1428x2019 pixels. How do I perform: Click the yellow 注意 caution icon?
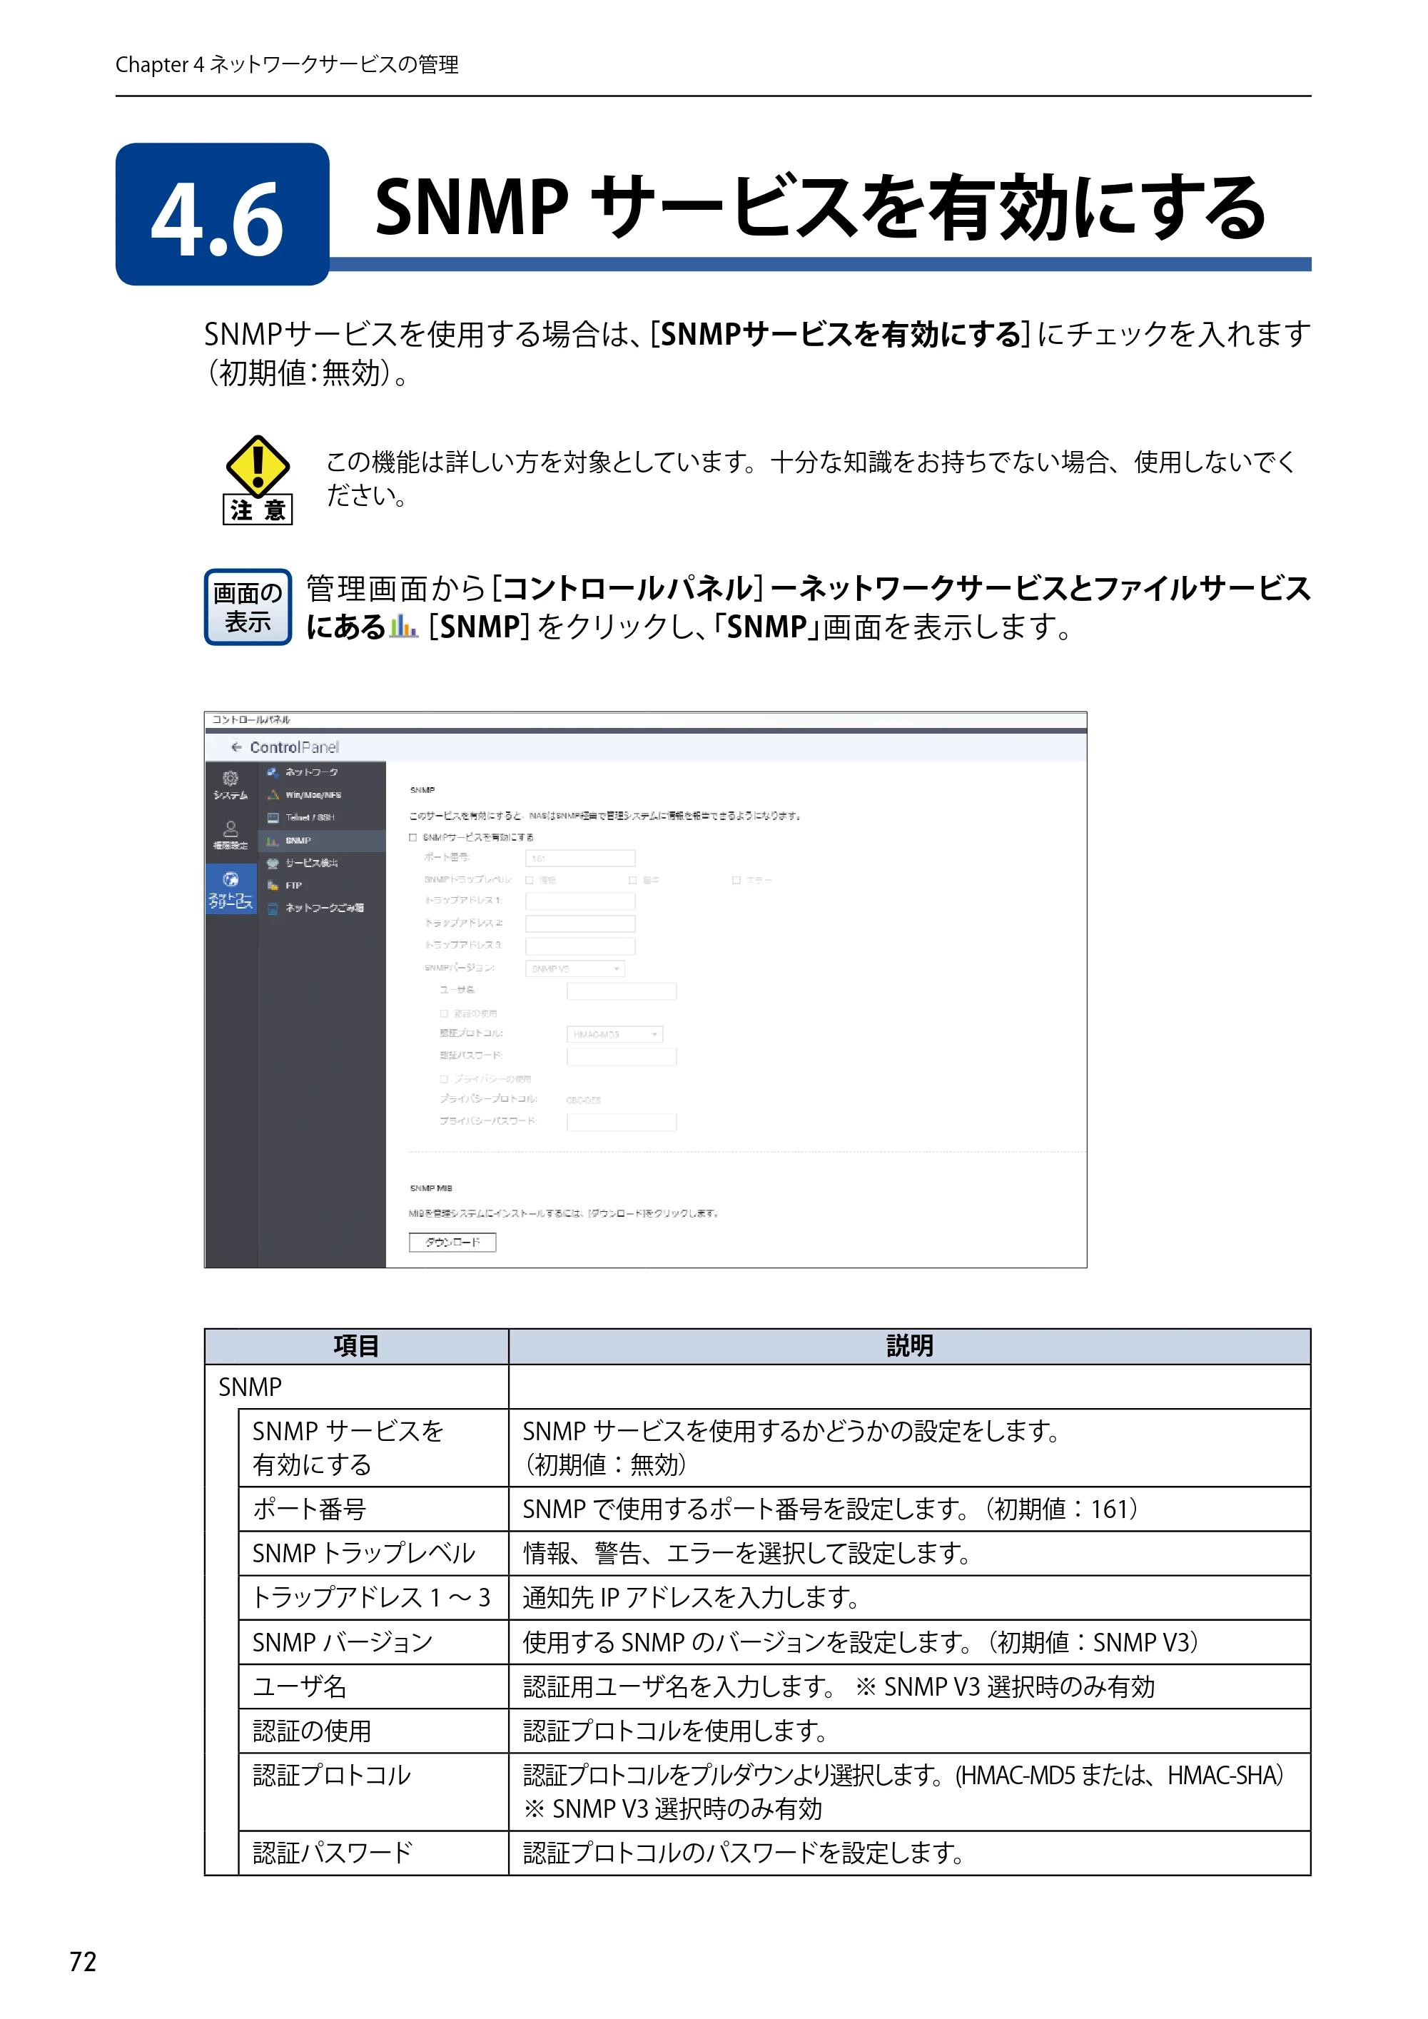258,480
